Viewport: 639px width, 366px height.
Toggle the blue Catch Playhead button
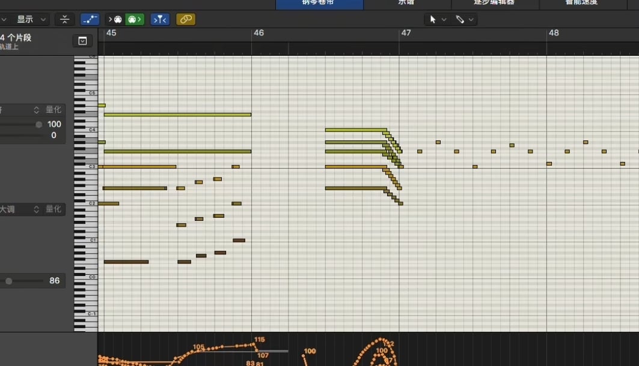point(160,19)
